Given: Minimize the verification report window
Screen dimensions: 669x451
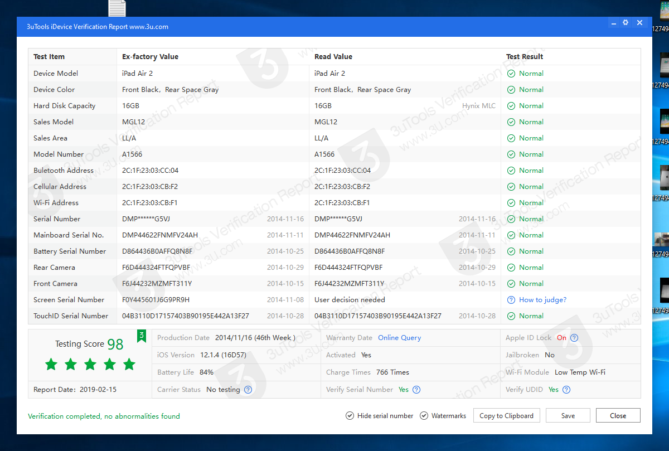Looking at the screenshot, I should tap(613, 23).
